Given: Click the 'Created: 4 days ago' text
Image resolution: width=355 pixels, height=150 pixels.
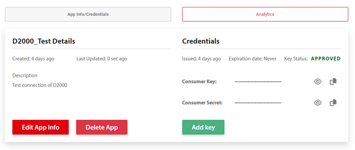Looking at the screenshot, I should point(33,59).
